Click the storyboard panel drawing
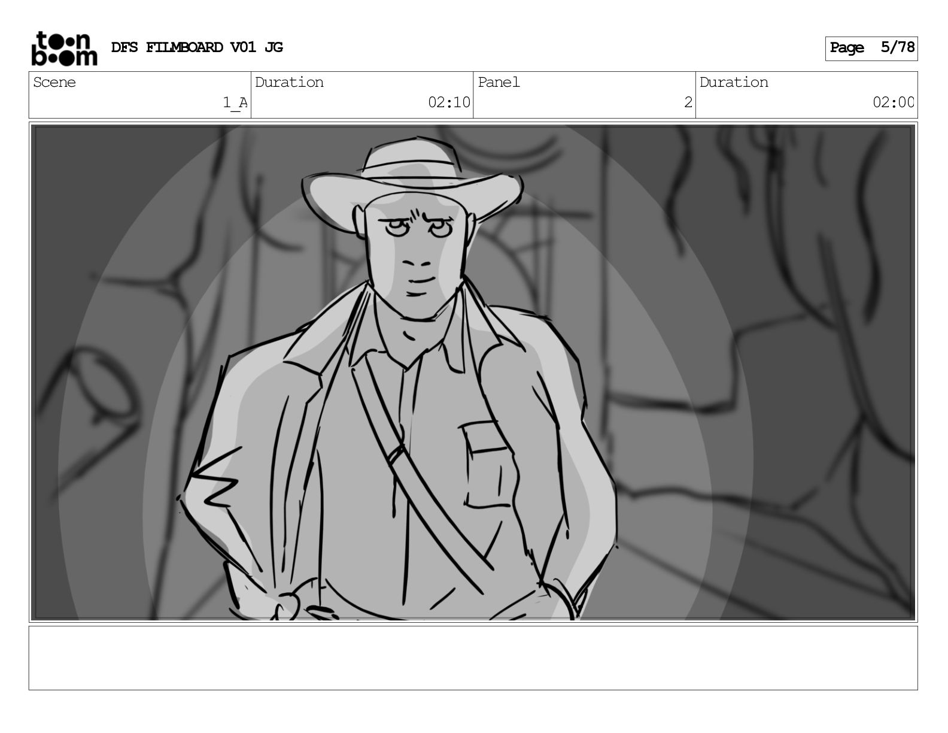The image size is (948, 733). point(473,372)
